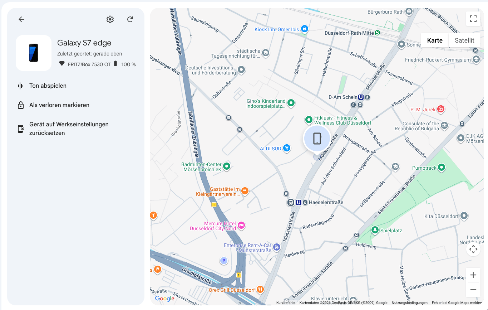Click Orex Grill Düsseldorf restaurant marker

[x=260, y=289]
